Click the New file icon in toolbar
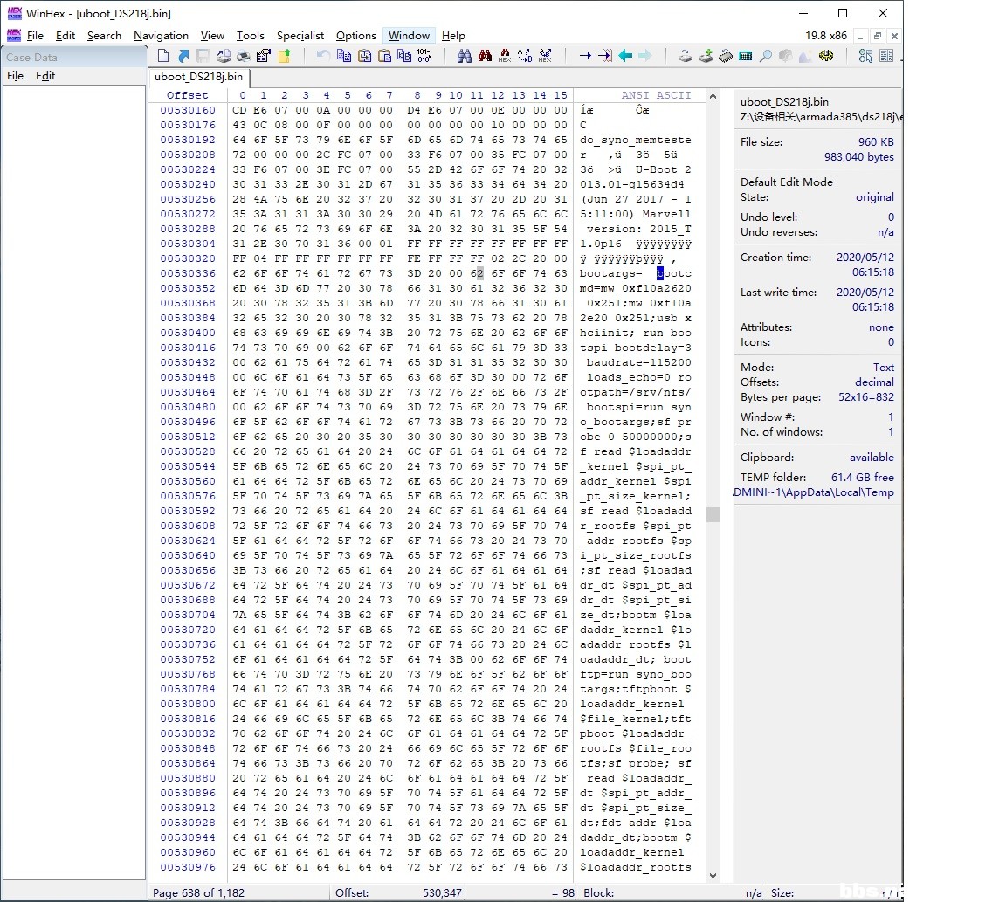This screenshot has height=902, width=1006. coord(163,57)
